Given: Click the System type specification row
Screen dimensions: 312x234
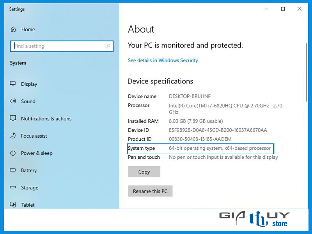Looking at the screenshot, I should (200, 148).
